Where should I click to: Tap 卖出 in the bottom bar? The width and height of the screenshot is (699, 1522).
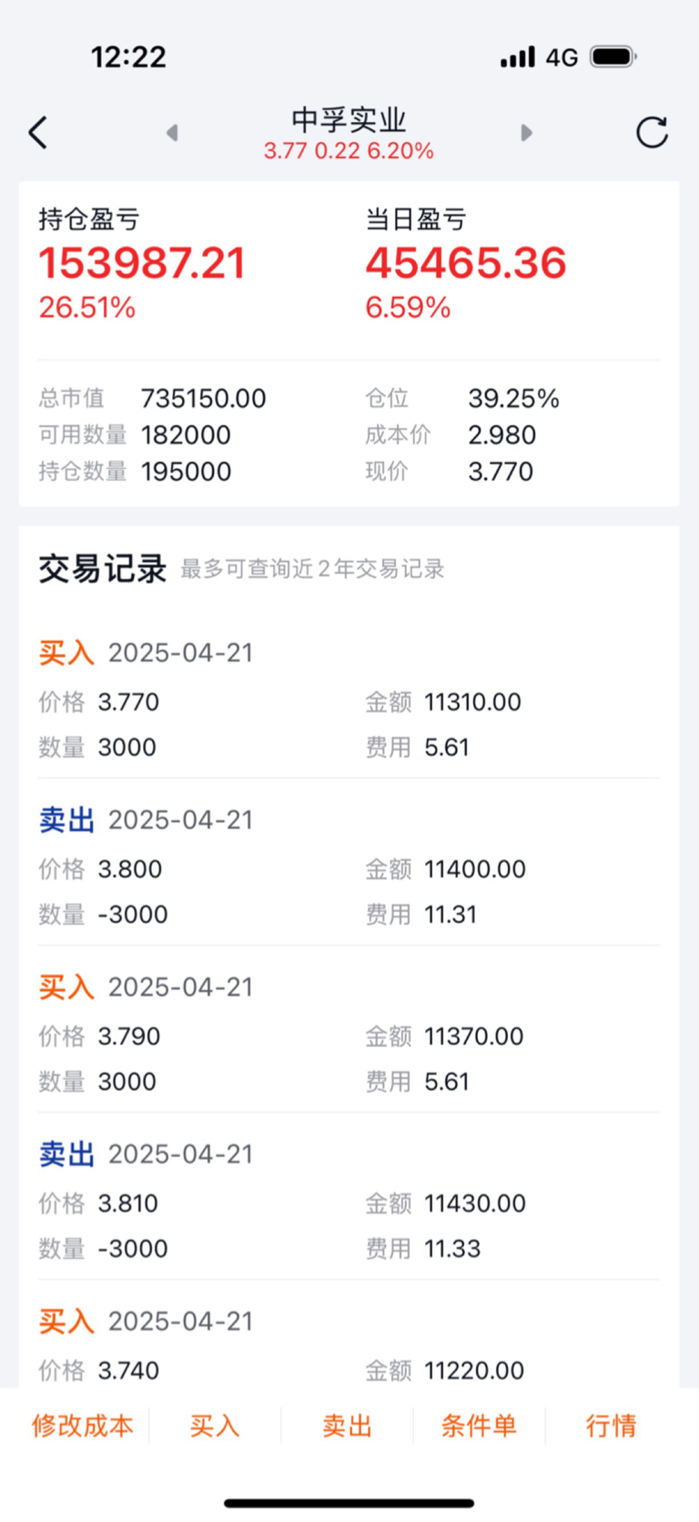coord(347,1426)
